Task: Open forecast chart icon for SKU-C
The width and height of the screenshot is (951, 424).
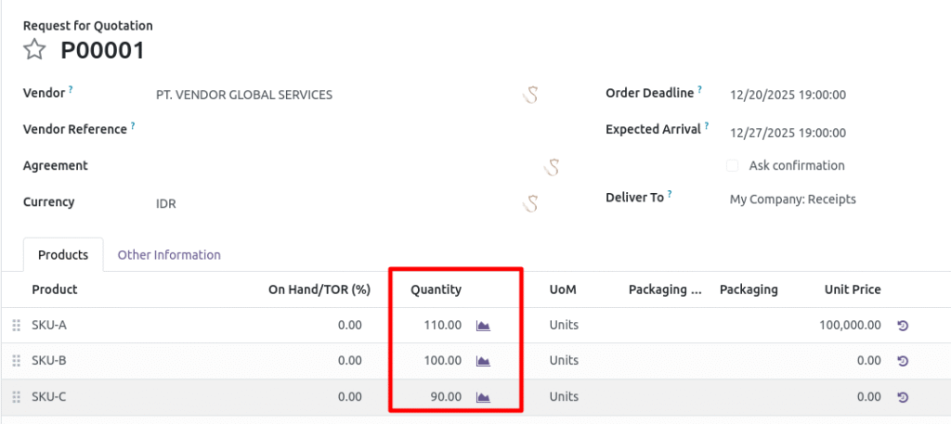Action: (482, 397)
